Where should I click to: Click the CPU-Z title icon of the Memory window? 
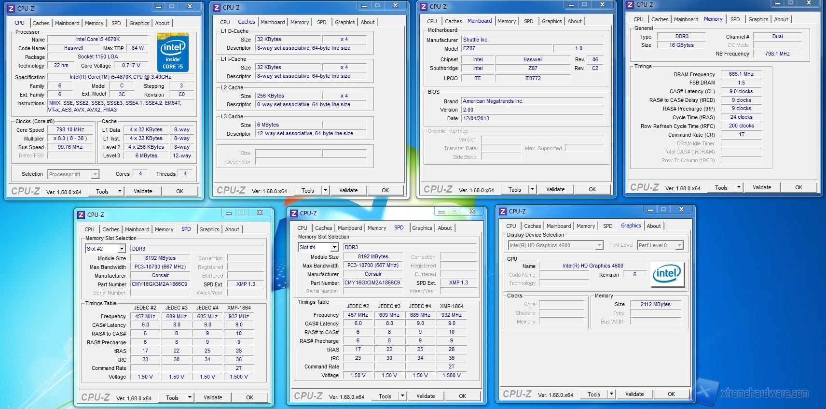tap(630, 5)
